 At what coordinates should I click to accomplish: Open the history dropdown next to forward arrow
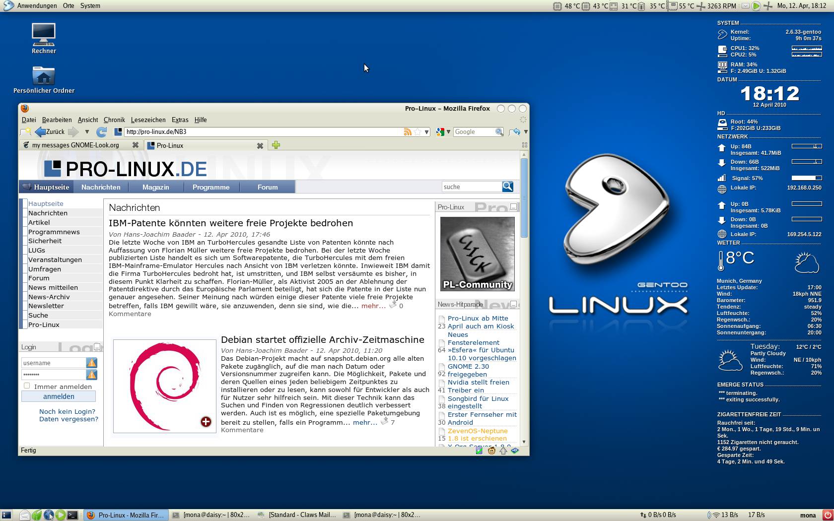click(87, 132)
